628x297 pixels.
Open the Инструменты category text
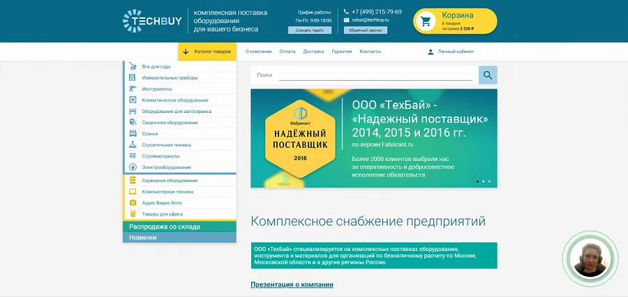tap(156, 89)
